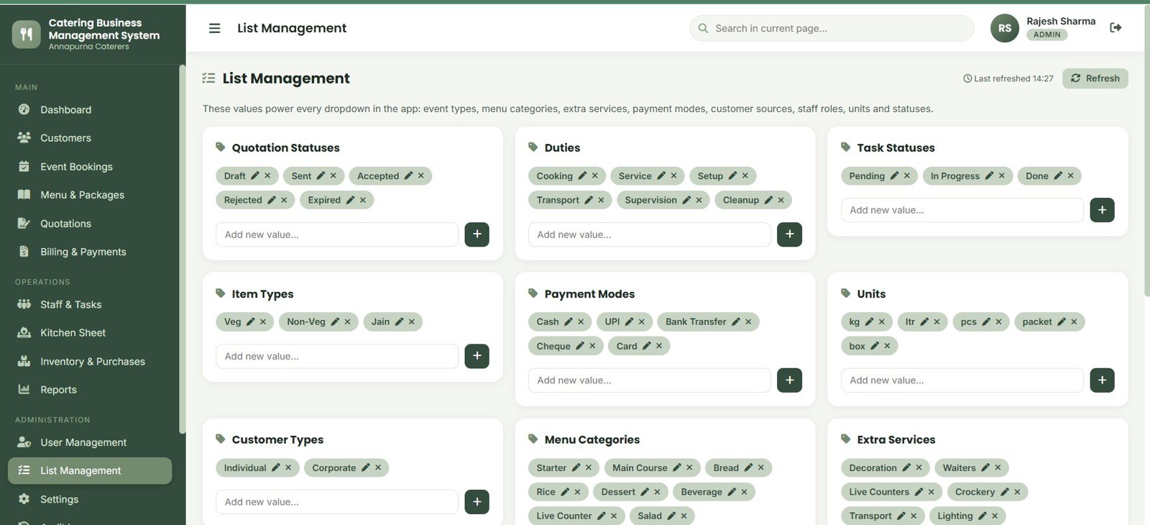1150x525 pixels.
Task: Go to Billing & Payments
Action: tap(90, 252)
